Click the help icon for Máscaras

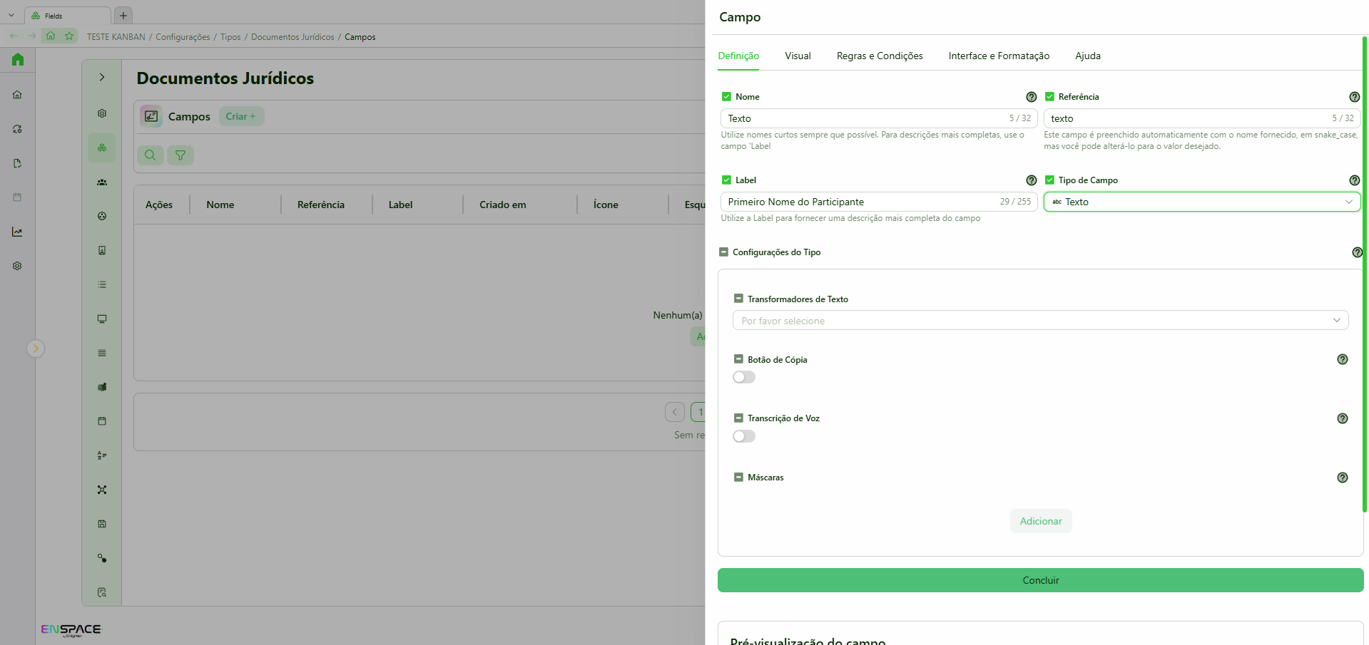point(1342,478)
